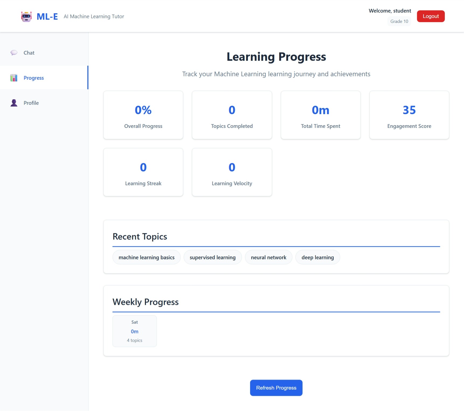Click the Grade 10 badge
This screenshot has width=464, height=411.
click(399, 21)
